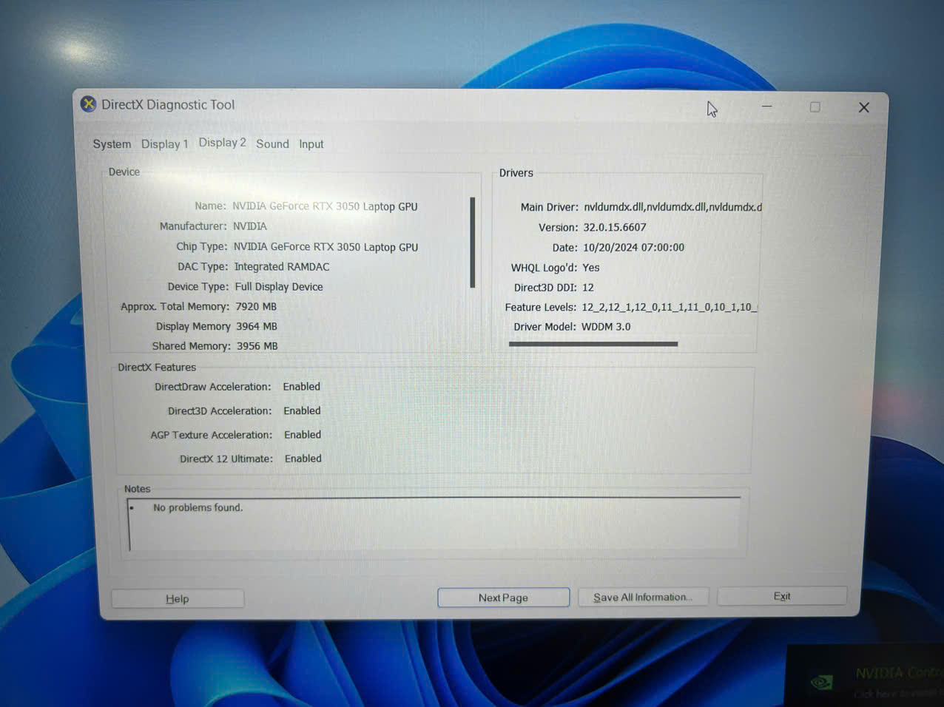Click the Next Page button
944x707 pixels.
[x=503, y=598]
